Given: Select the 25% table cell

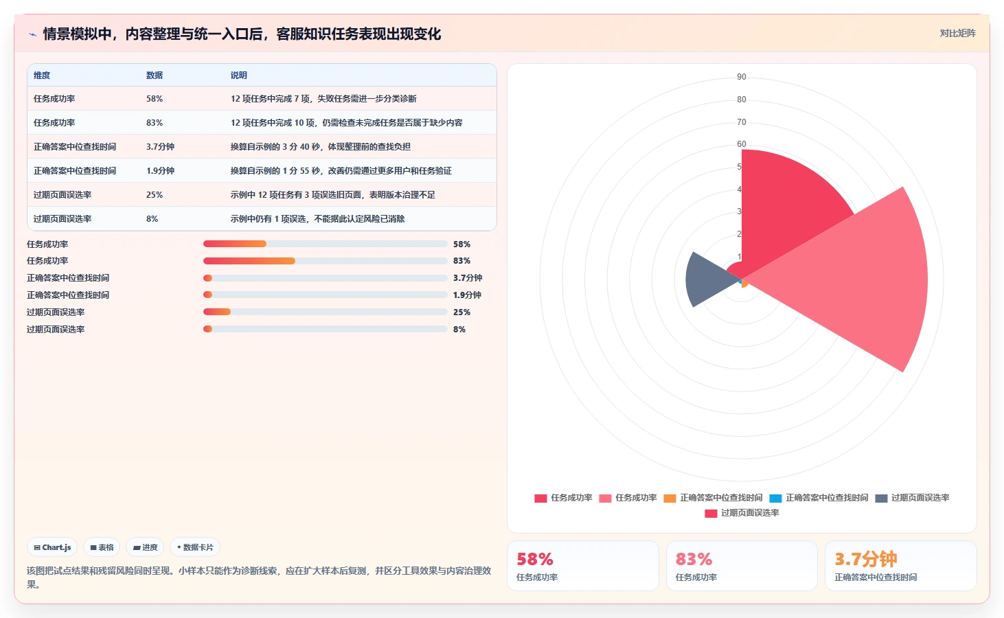Looking at the screenshot, I should (x=155, y=195).
